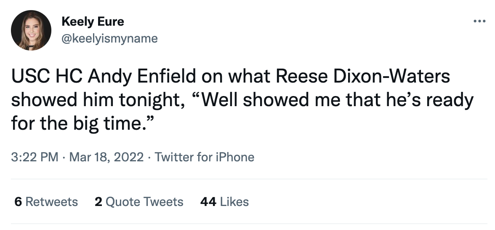The height and width of the screenshot is (230, 495).
Task: Click the number 6 in retweet count
Action: [18, 202]
